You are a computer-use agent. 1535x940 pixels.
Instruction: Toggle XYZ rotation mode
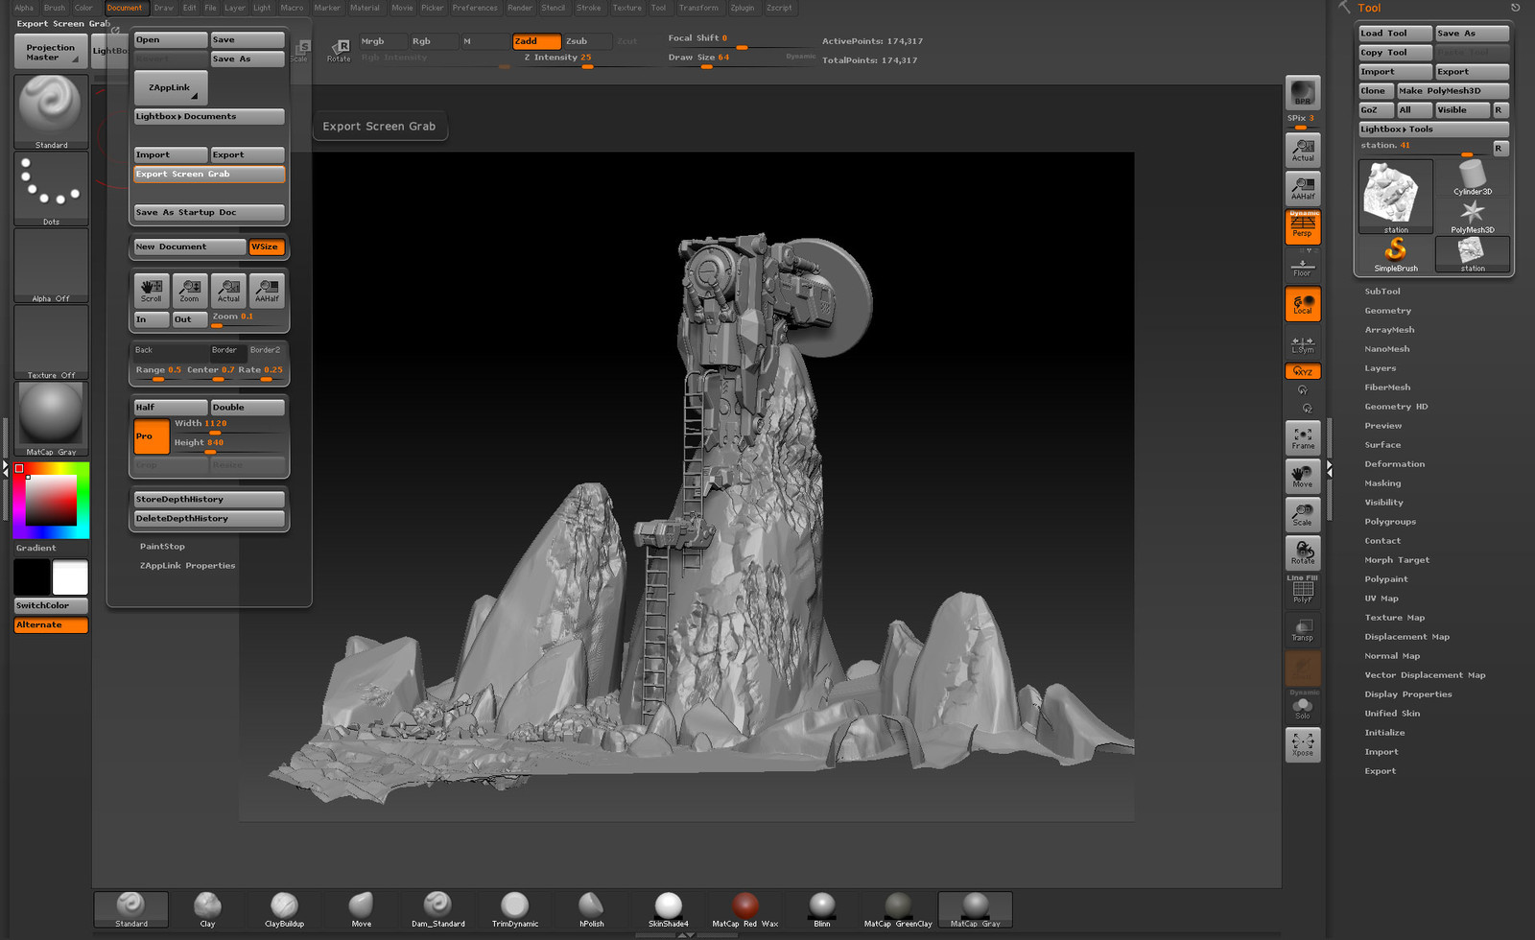pyautogui.click(x=1303, y=371)
